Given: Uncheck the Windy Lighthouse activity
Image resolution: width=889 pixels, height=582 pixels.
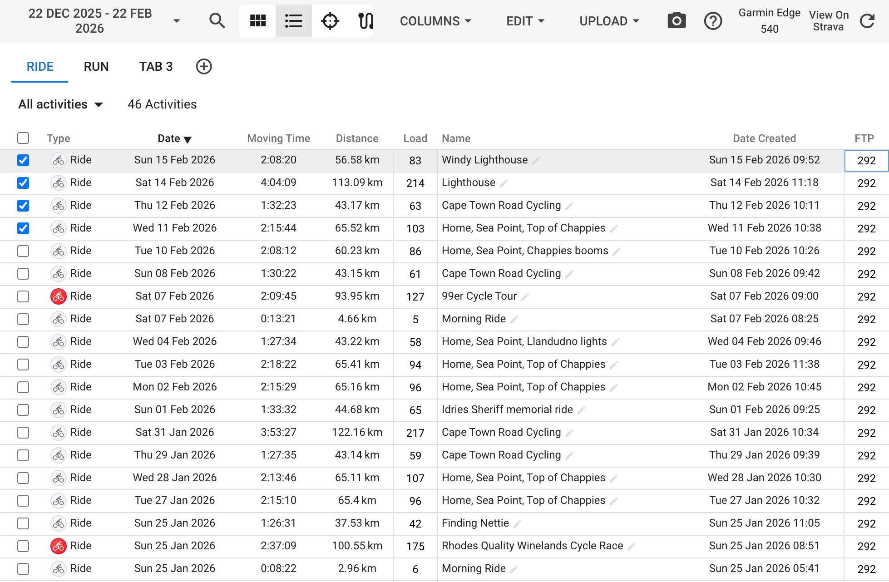Looking at the screenshot, I should pos(23,160).
